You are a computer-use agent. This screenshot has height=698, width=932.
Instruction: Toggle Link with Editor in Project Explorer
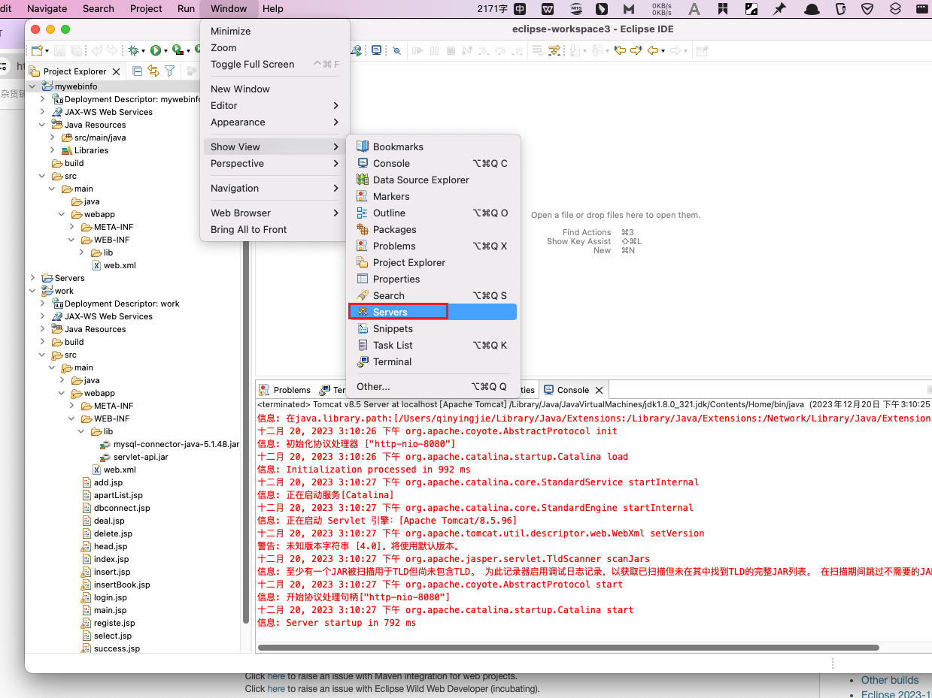[x=153, y=71]
